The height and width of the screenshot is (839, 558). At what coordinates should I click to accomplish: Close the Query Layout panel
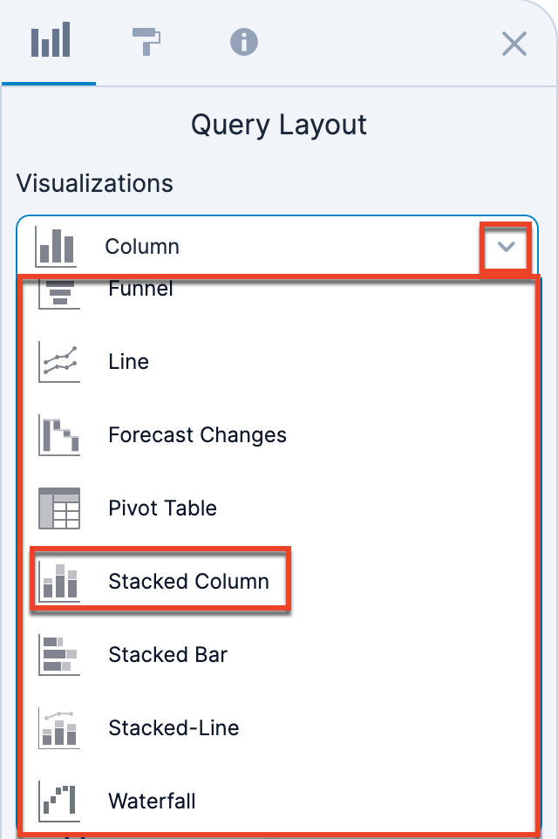pyautogui.click(x=514, y=44)
